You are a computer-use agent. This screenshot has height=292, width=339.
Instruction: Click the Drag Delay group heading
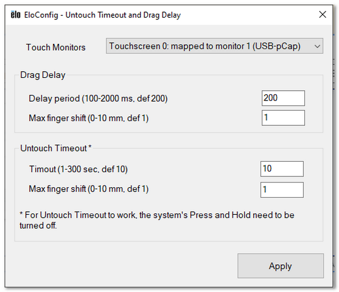coord(43,75)
